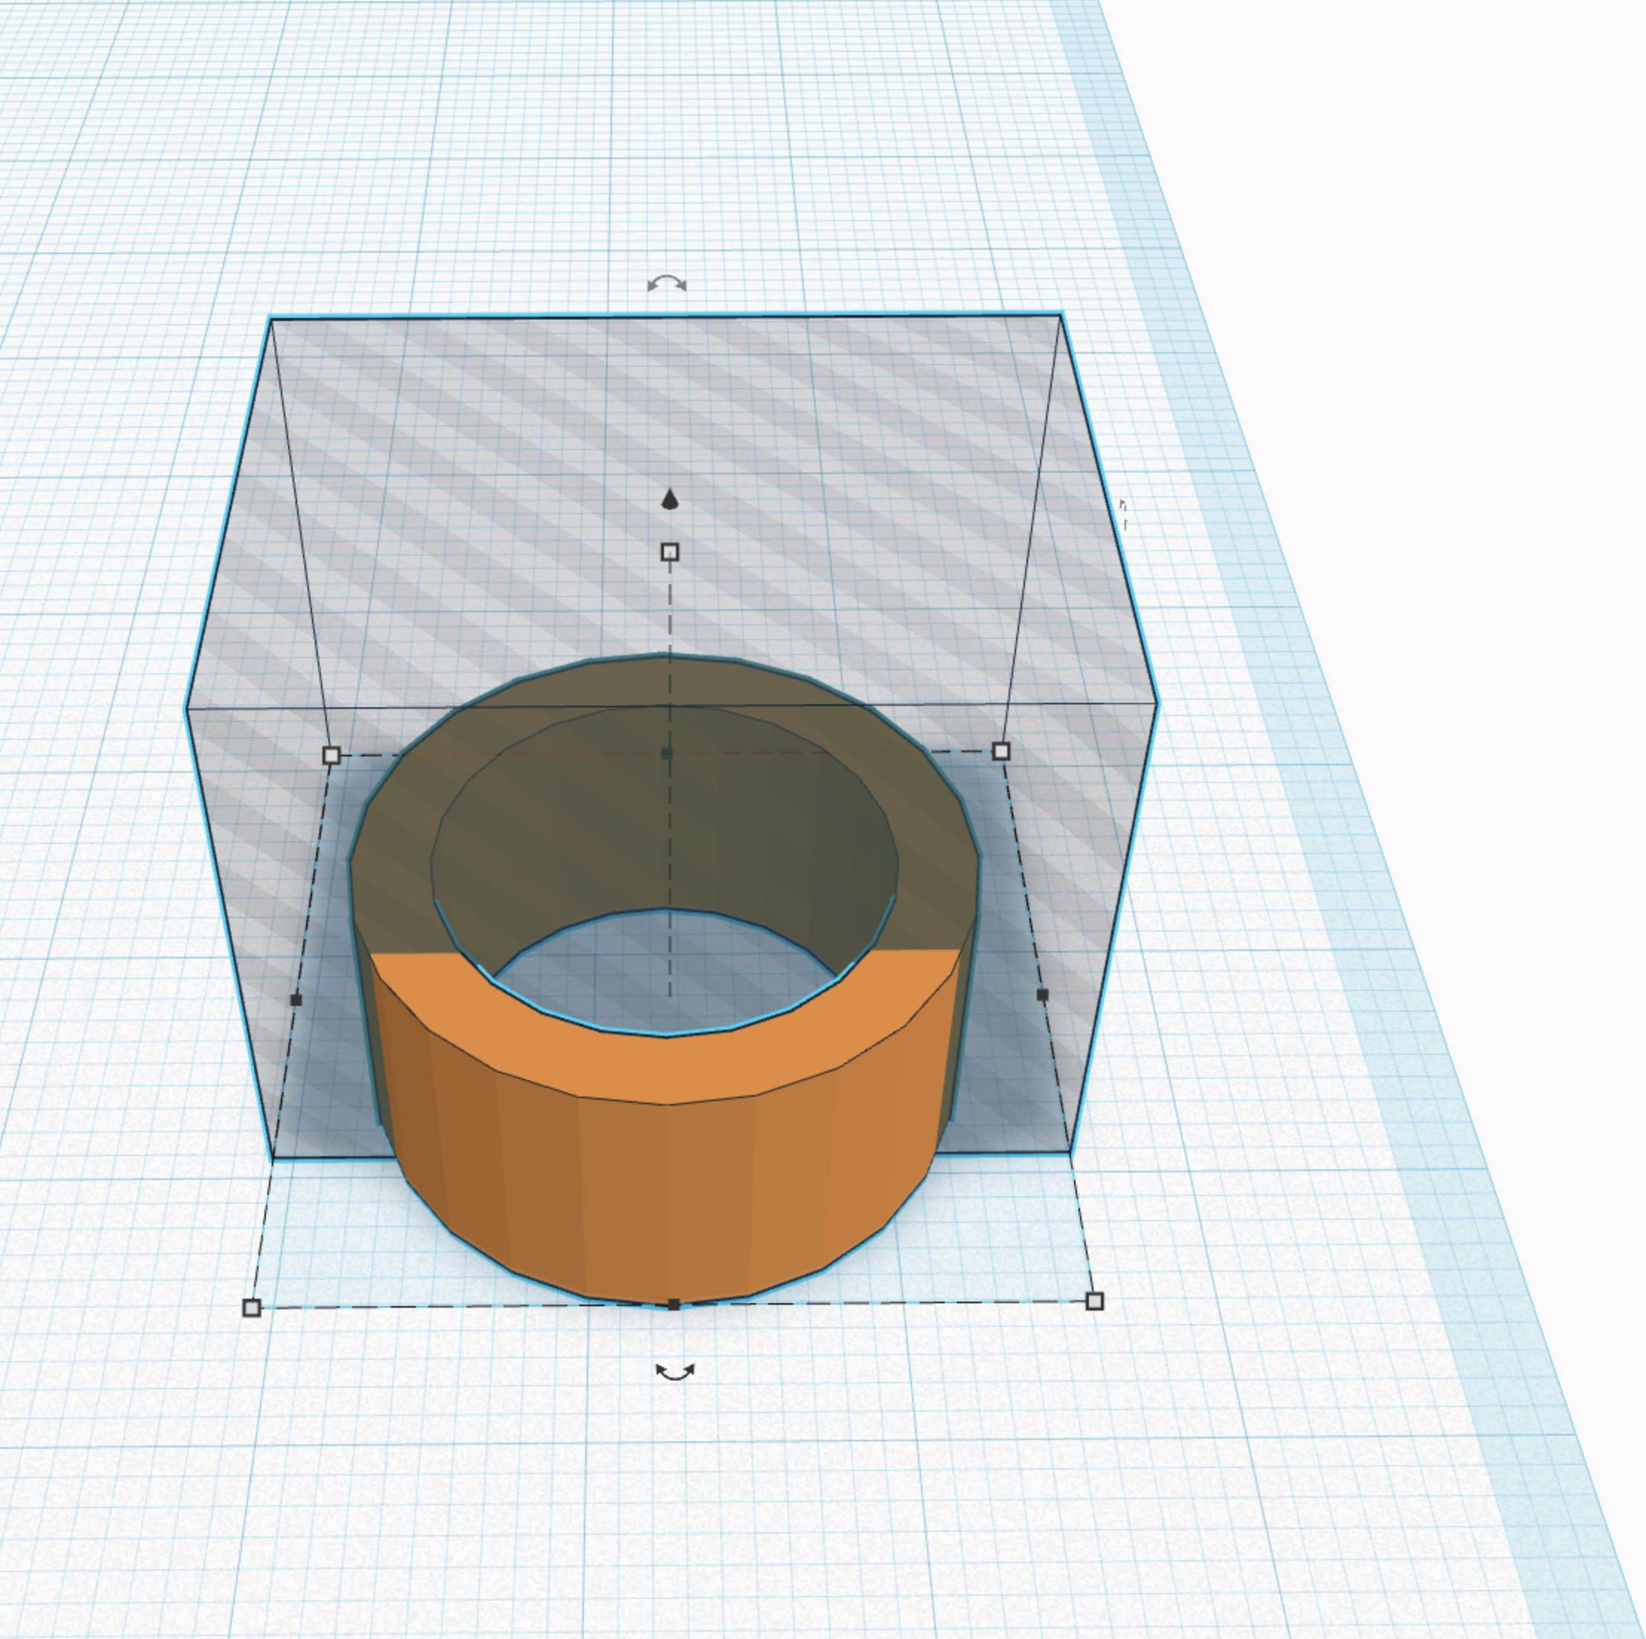
Task: Click the front edge black midpoint handle
Action: click(674, 1304)
